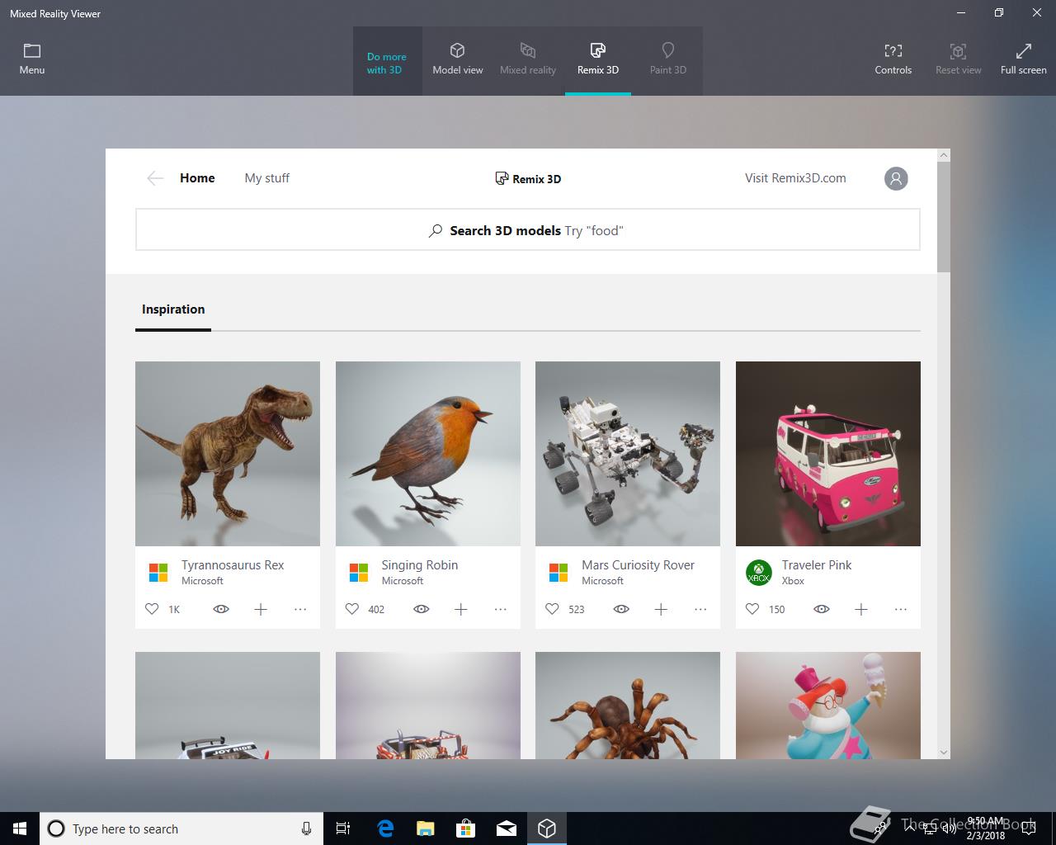Image resolution: width=1056 pixels, height=845 pixels.
Task: Open the Mars Curiosity Rover thumbnail
Action: (628, 454)
